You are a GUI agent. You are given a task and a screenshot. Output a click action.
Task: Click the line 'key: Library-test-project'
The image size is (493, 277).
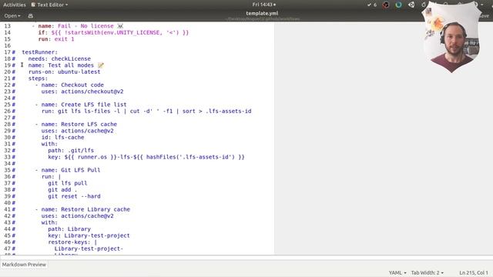pos(89,235)
